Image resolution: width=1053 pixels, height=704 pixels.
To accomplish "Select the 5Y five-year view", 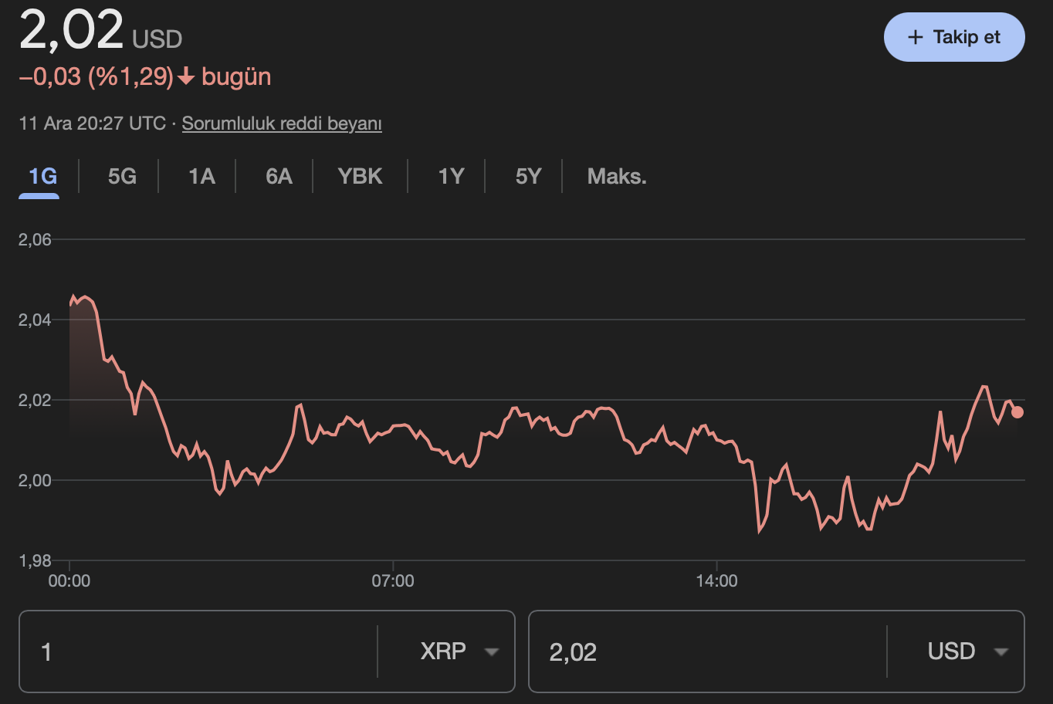I will pos(529,176).
